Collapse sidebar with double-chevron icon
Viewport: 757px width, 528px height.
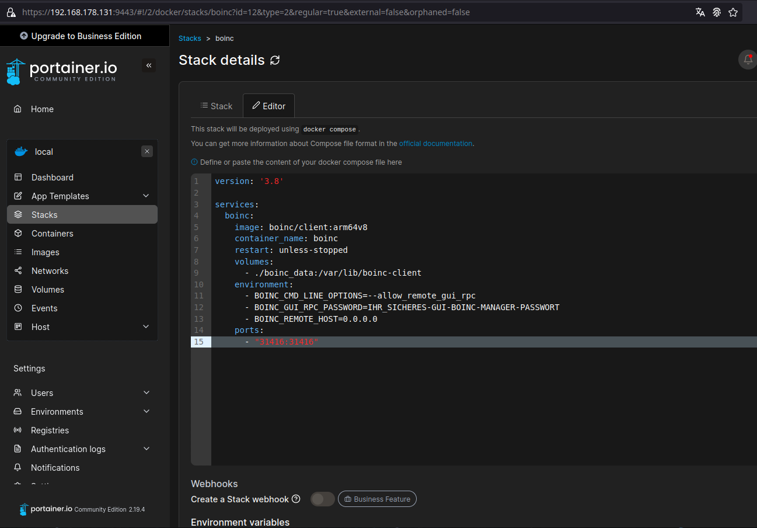tap(149, 65)
